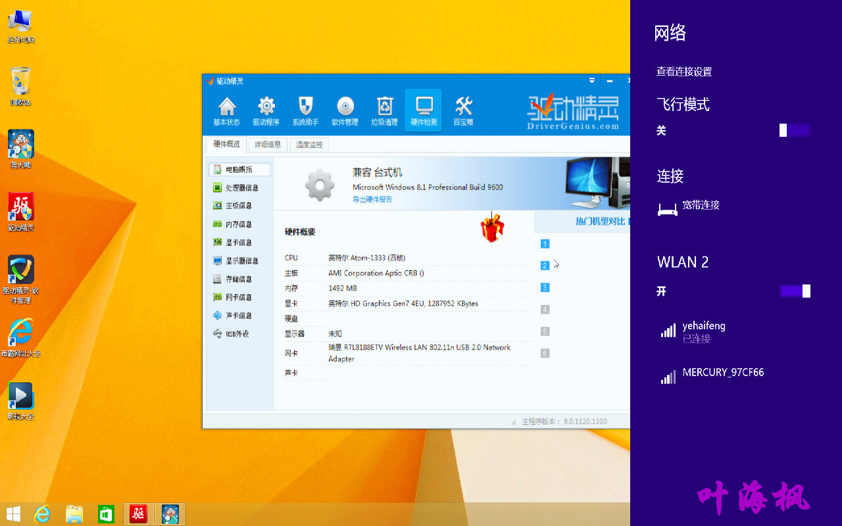The image size is (842, 526).
Task: Click version number 8.0.1120.1300 in status bar
Action: coord(585,421)
